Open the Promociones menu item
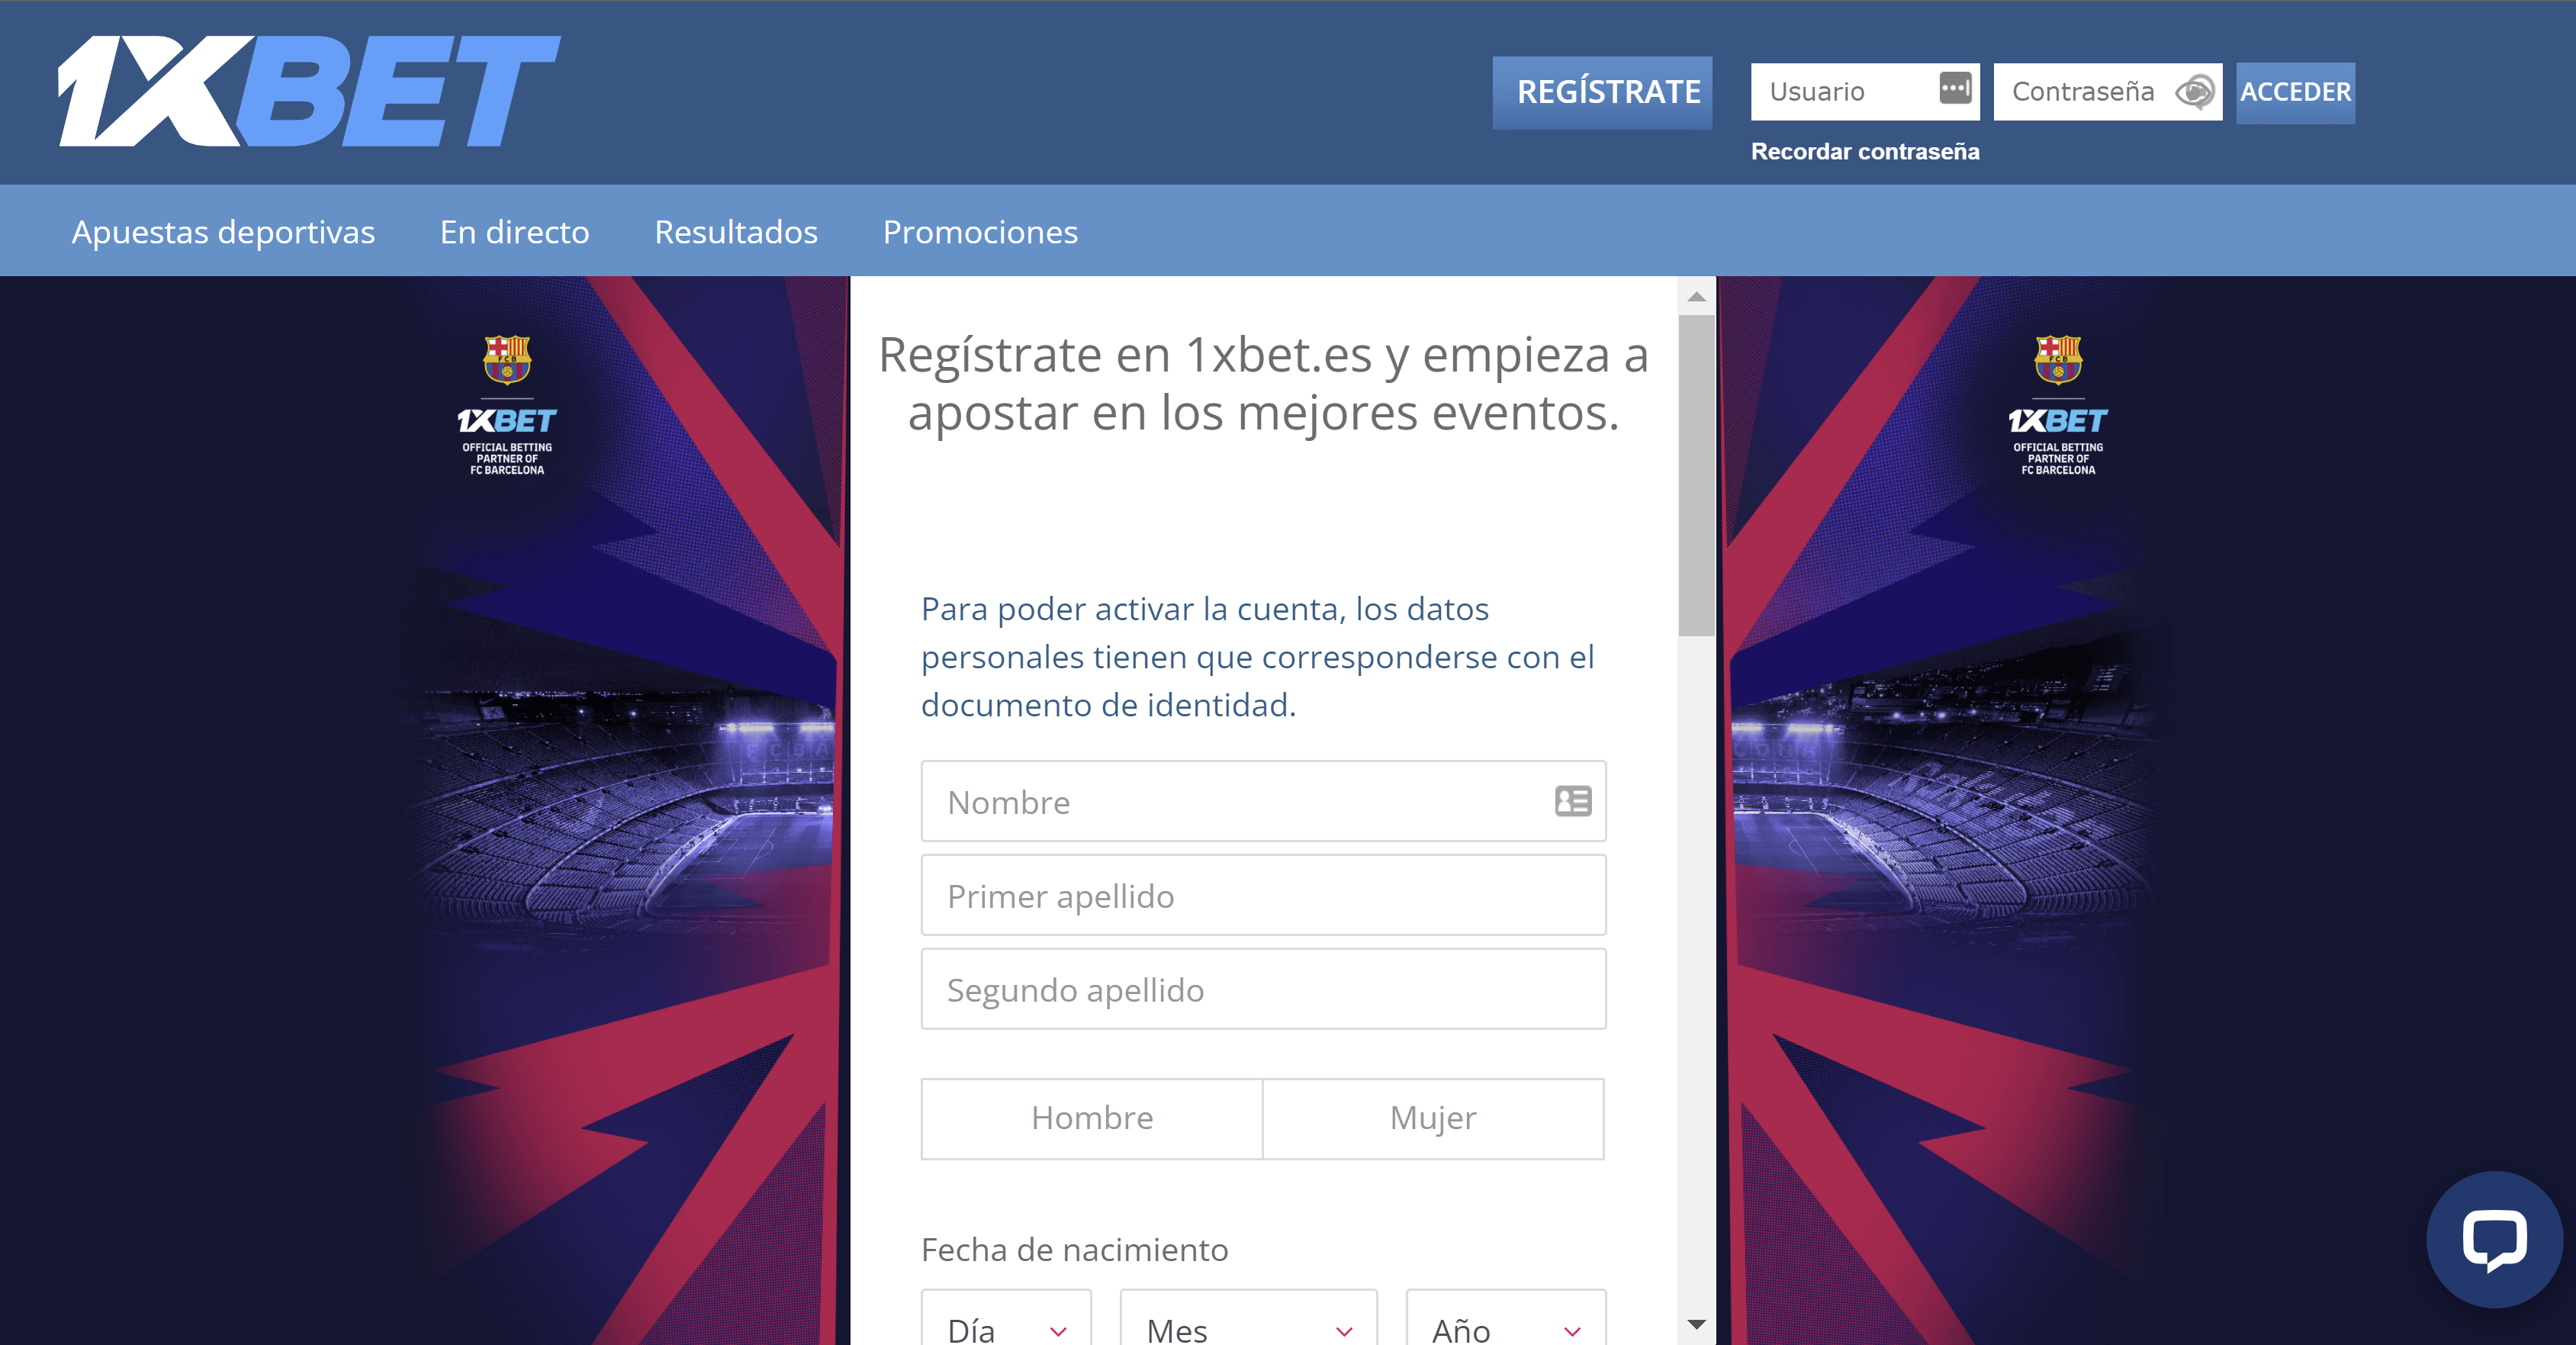The width and height of the screenshot is (2576, 1345). coord(980,232)
